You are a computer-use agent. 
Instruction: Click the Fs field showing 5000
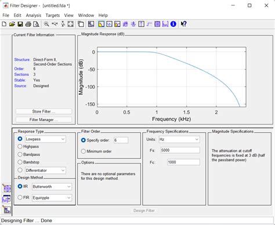pos(180,150)
